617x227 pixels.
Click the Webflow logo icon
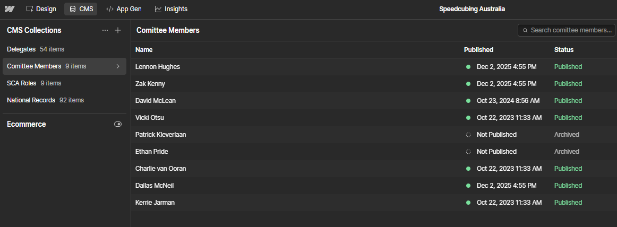[10, 9]
